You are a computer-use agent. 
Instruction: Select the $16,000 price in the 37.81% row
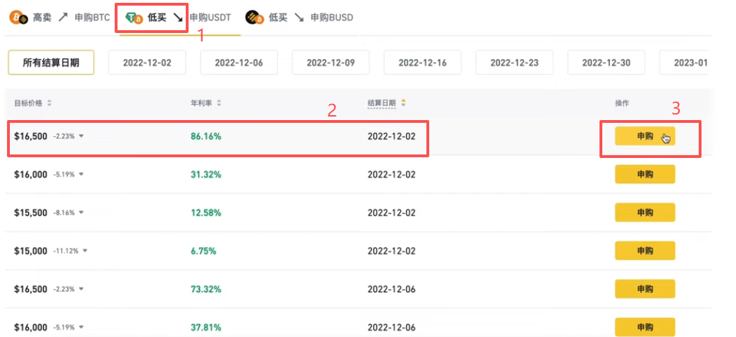tap(30, 327)
